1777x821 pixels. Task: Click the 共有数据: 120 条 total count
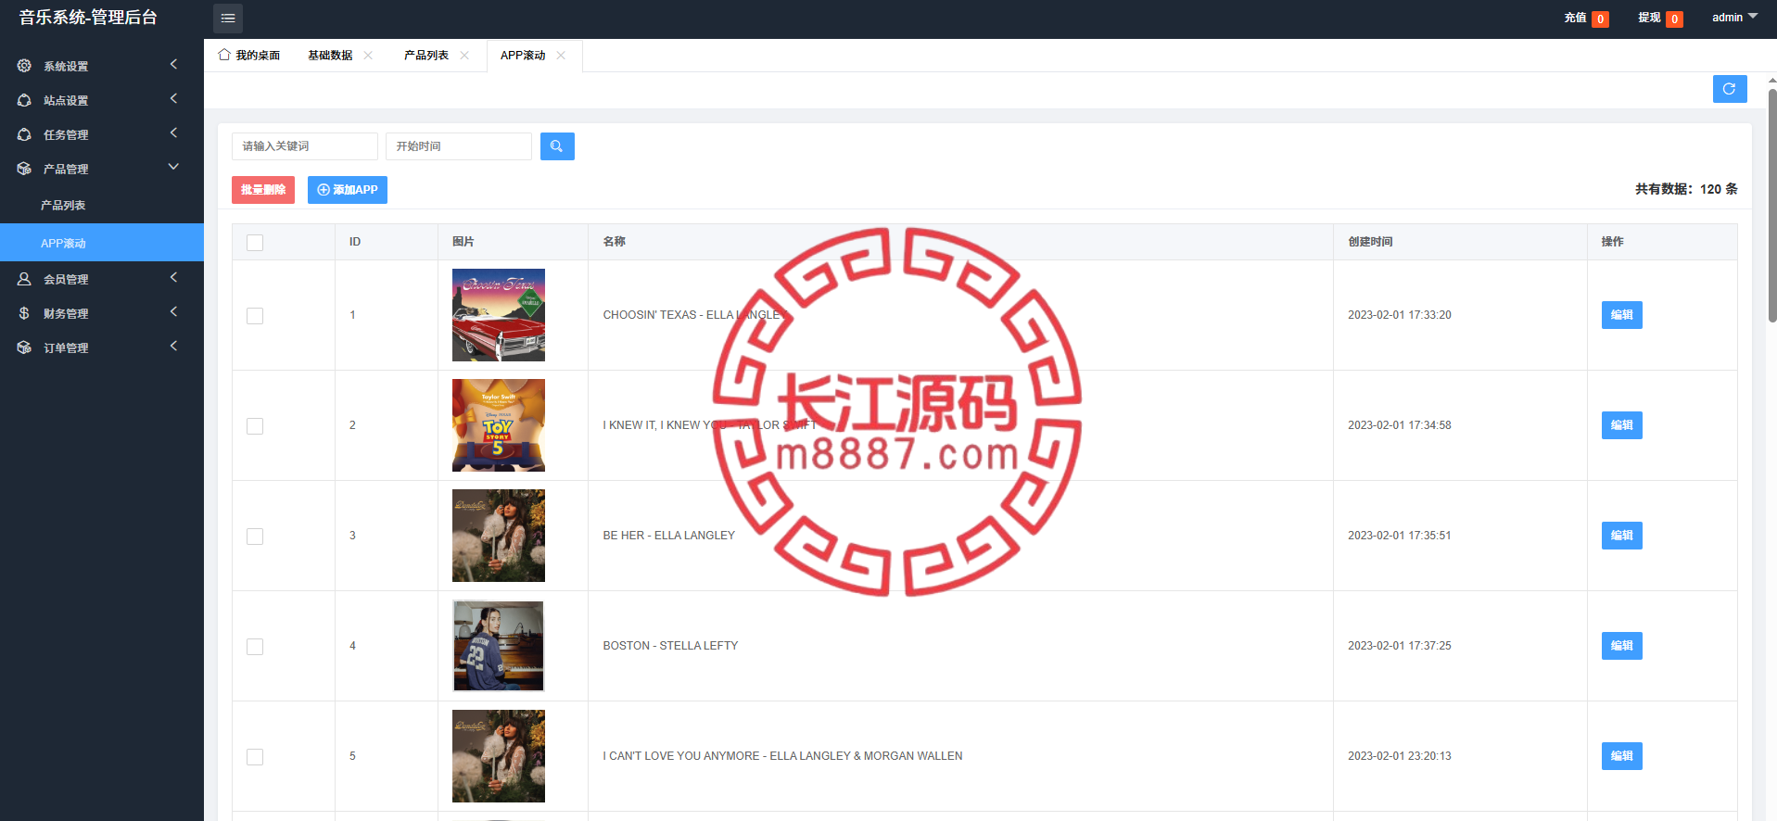(x=1686, y=189)
